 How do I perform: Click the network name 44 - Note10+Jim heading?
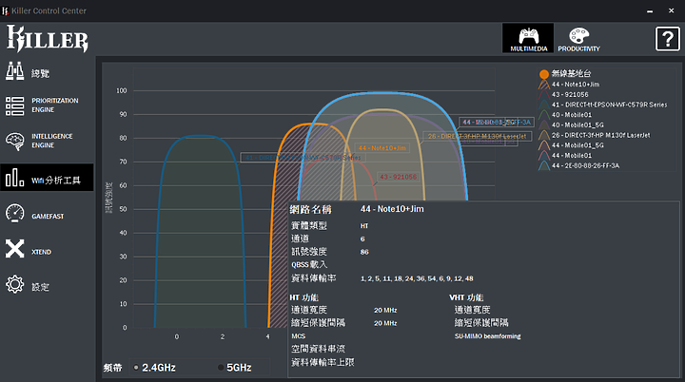pos(392,209)
